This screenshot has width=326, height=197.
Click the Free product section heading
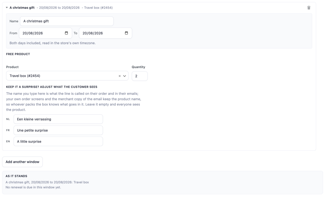tap(18, 54)
